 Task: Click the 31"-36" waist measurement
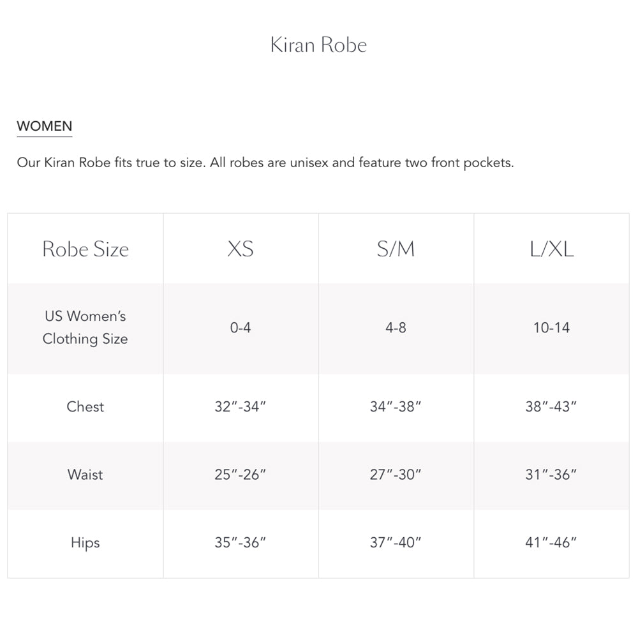tap(551, 475)
